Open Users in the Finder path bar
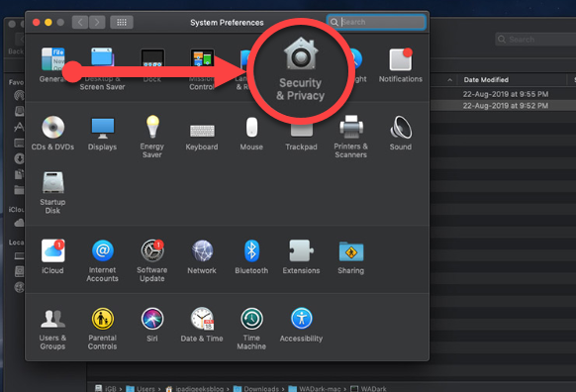Image resolution: width=576 pixels, height=392 pixels. click(141, 388)
